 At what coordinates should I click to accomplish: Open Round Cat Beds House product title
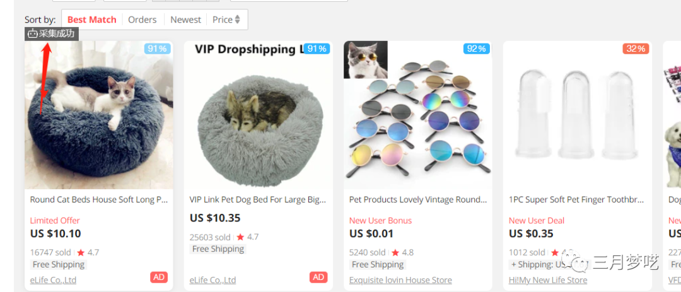99,199
